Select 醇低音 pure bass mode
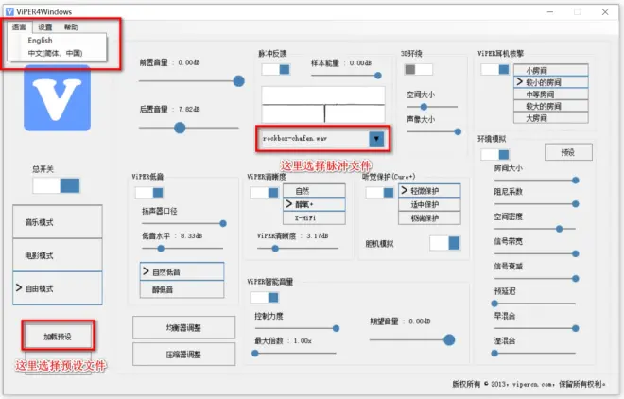Viewport: 624px width, 399px height. pos(182,289)
